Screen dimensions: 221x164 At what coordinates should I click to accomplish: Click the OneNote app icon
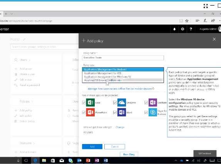tap(152, 103)
